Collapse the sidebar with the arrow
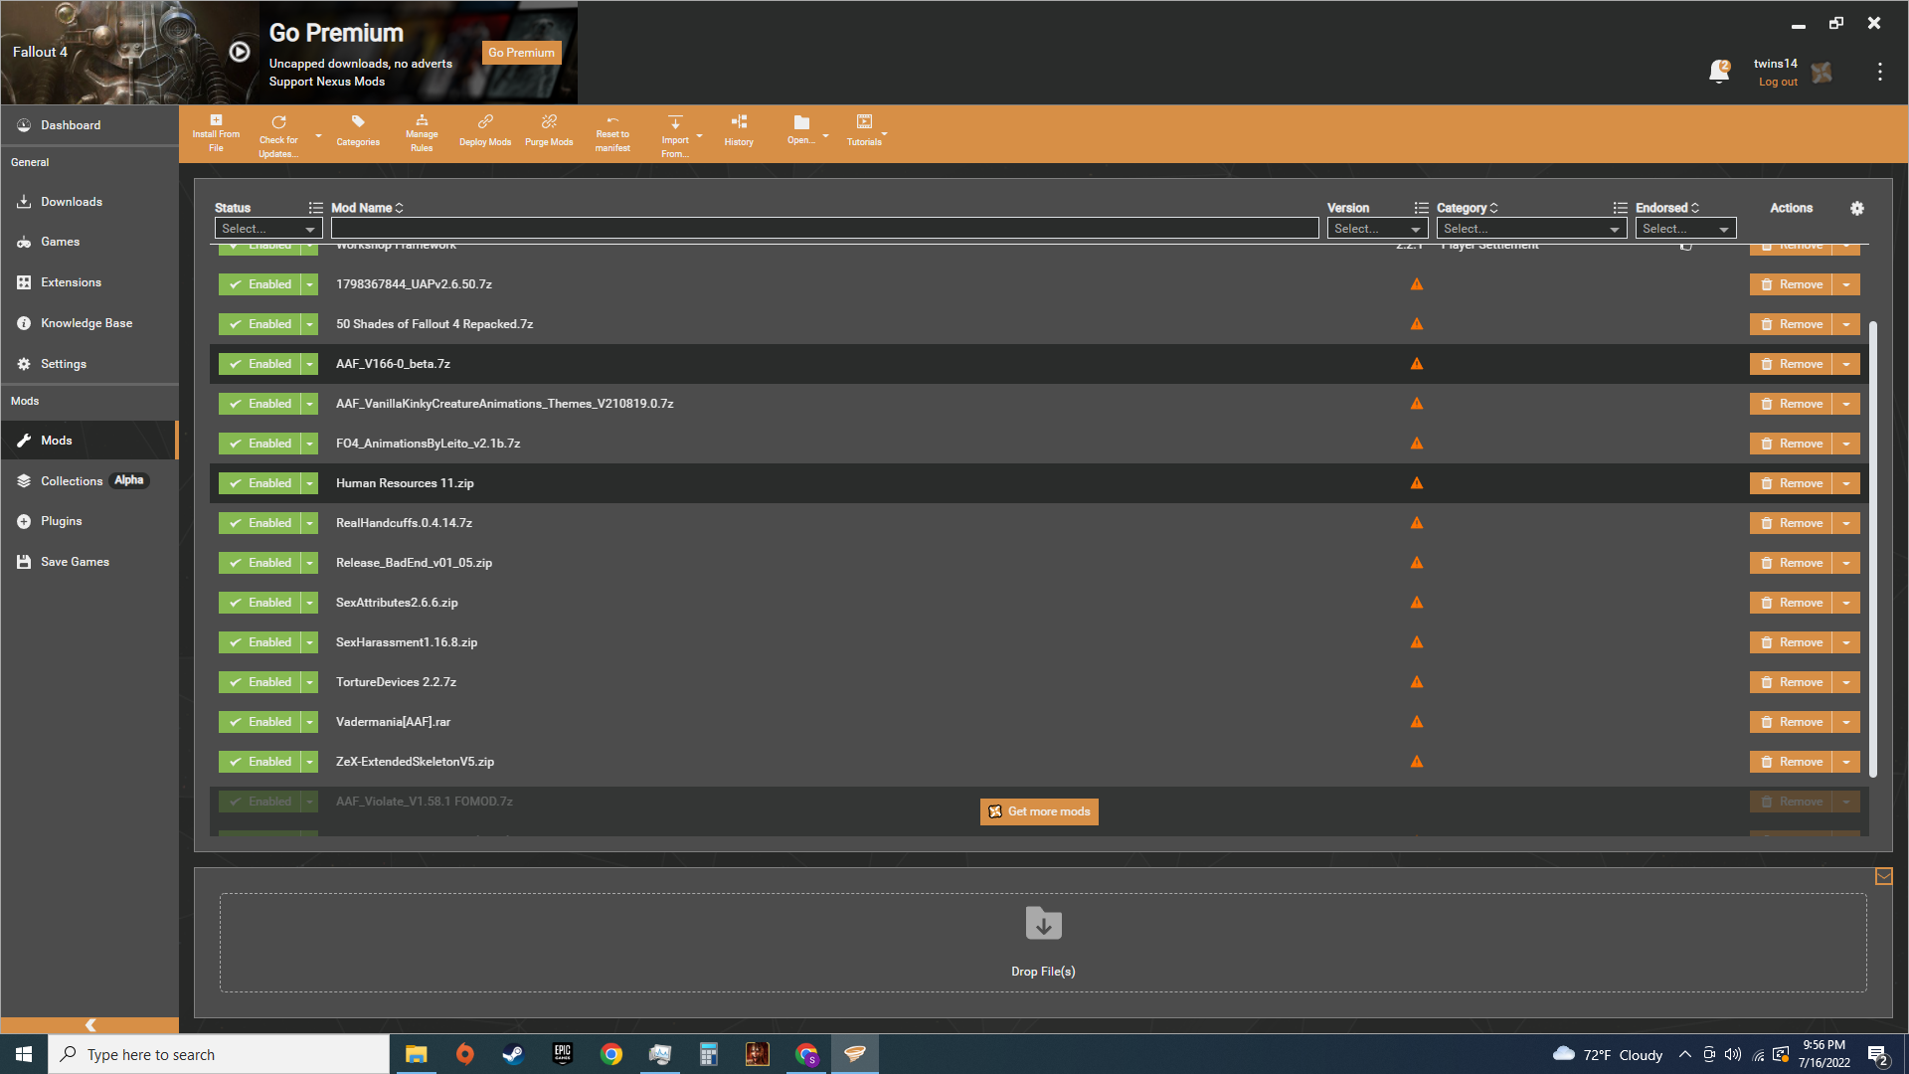This screenshot has width=1909, height=1074. tap(89, 1025)
